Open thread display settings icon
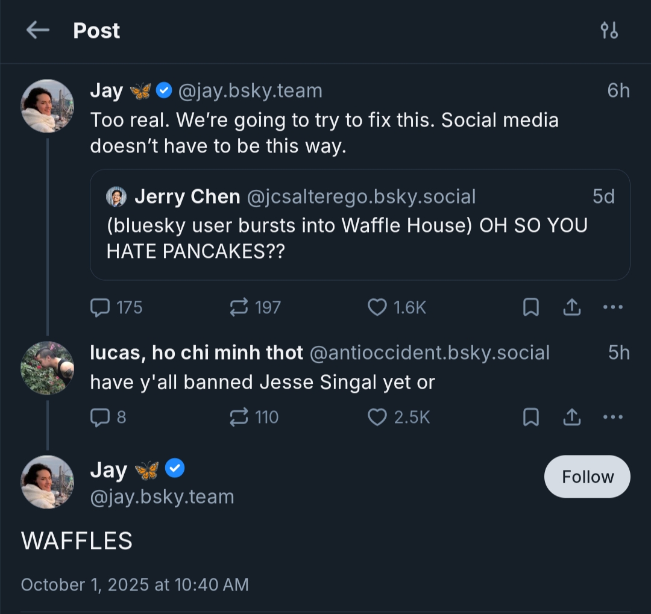651x614 pixels. tap(609, 30)
